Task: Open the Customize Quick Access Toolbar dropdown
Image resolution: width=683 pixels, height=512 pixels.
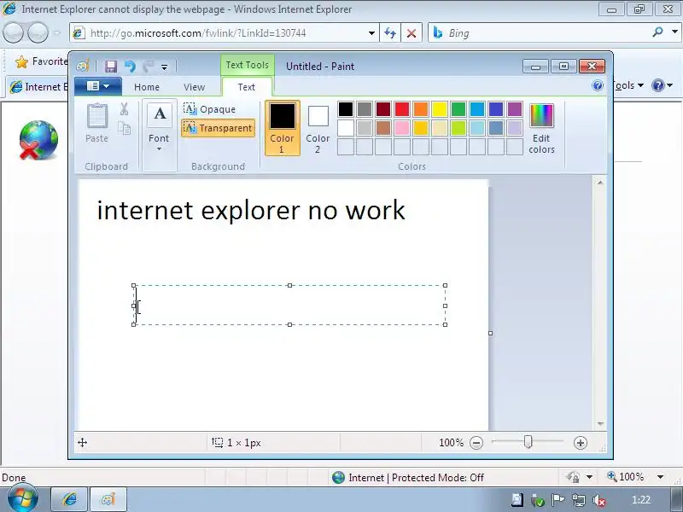Action: [164, 67]
